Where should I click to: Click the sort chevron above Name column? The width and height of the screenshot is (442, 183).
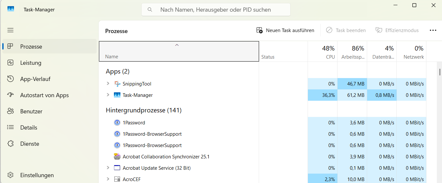click(177, 45)
